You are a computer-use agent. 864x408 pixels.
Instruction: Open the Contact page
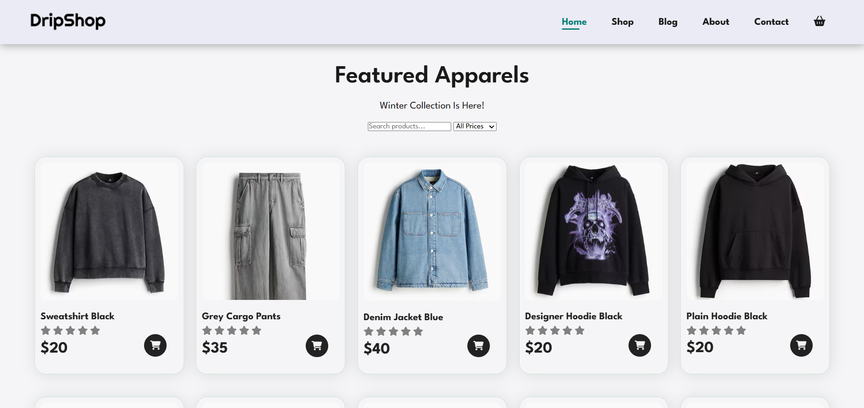point(771,22)
